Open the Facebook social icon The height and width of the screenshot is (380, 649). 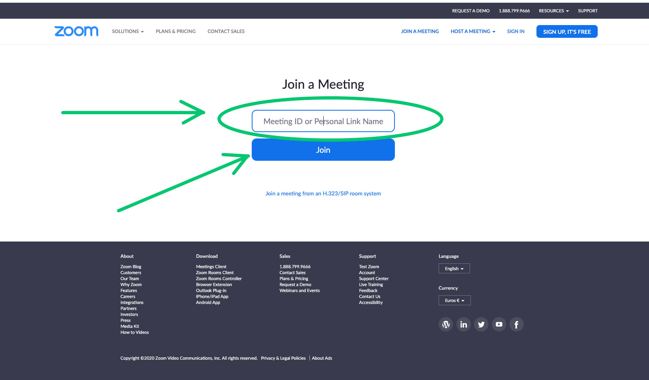[517, 324]
